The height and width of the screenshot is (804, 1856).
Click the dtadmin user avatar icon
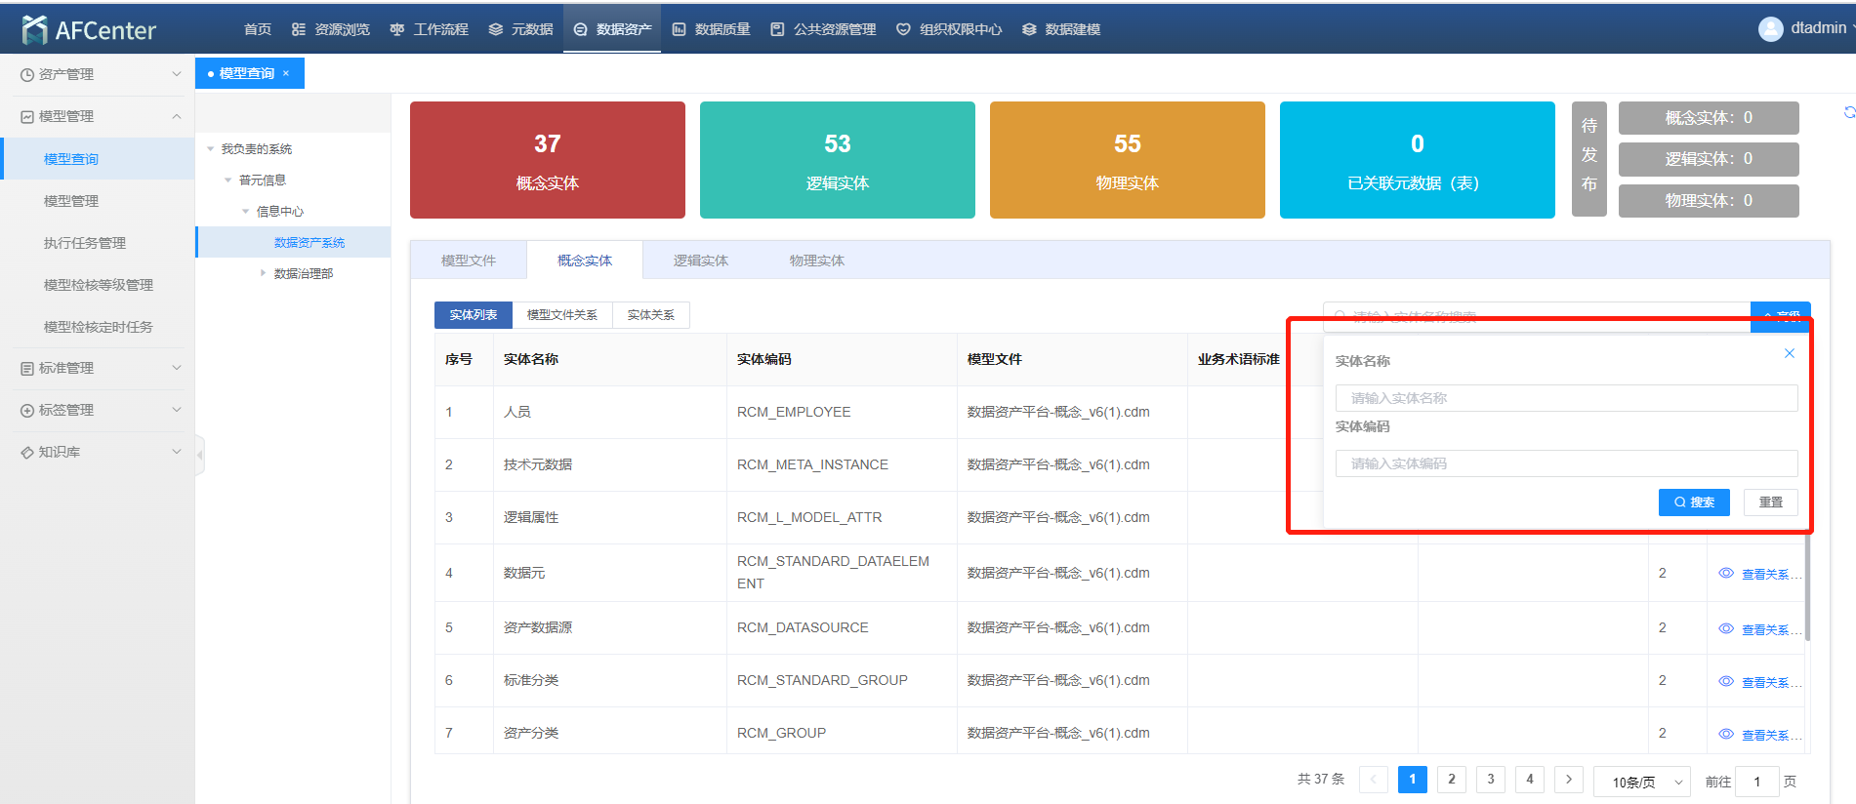coord(1770,28)
